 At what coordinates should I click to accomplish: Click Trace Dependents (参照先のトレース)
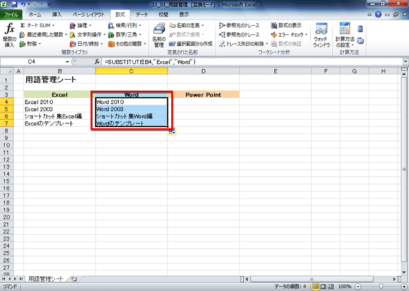click(239, 34)
